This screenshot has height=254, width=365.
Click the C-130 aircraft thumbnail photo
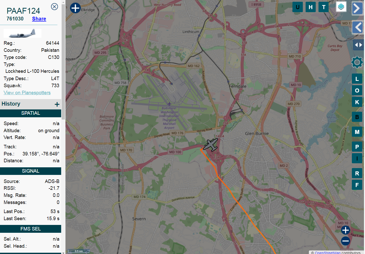22,33
